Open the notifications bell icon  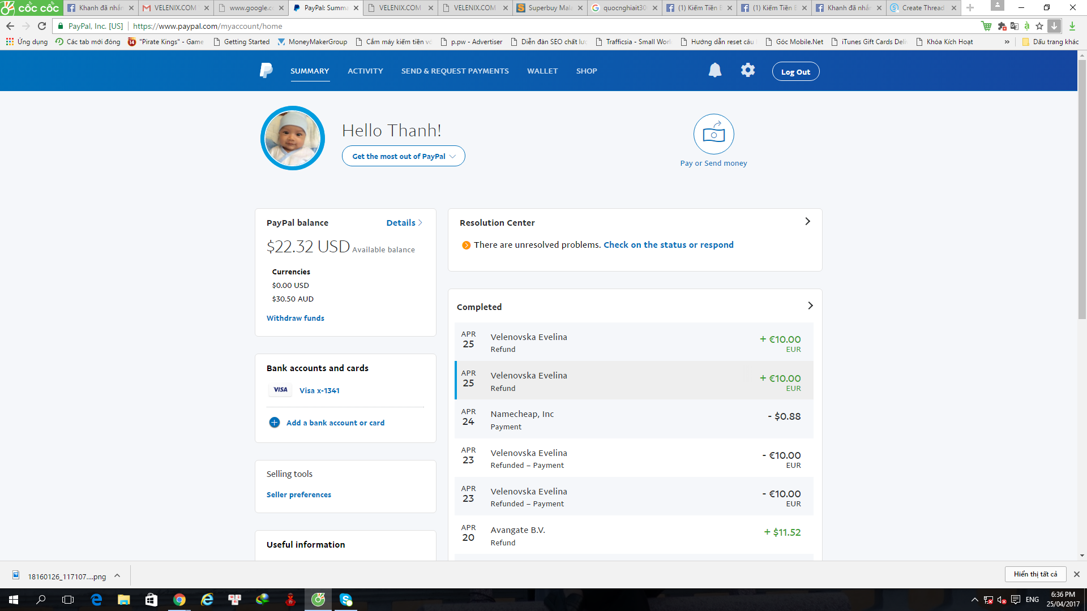coord(715,70)
